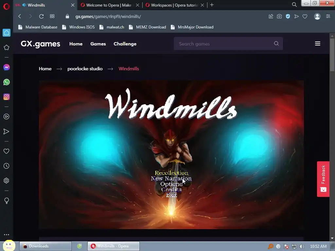Open Instagram in the sidebar

point(7,97)
